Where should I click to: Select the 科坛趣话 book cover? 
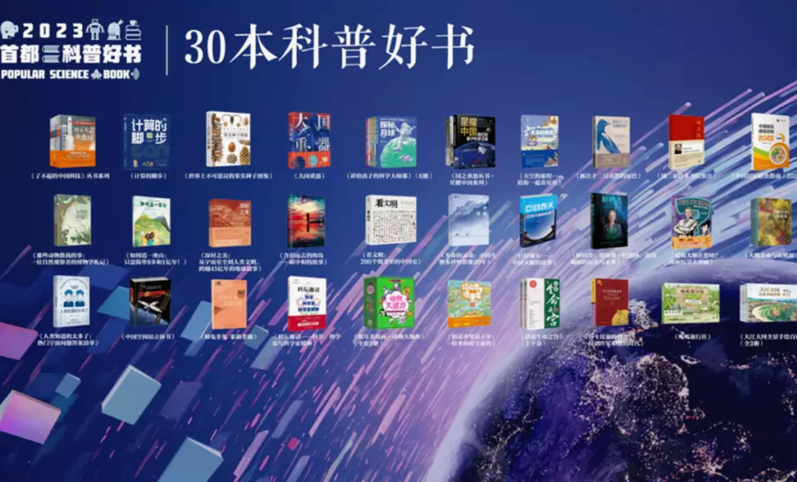tap(307, 303)
